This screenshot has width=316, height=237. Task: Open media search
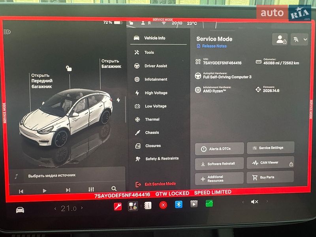coord(114,189)
